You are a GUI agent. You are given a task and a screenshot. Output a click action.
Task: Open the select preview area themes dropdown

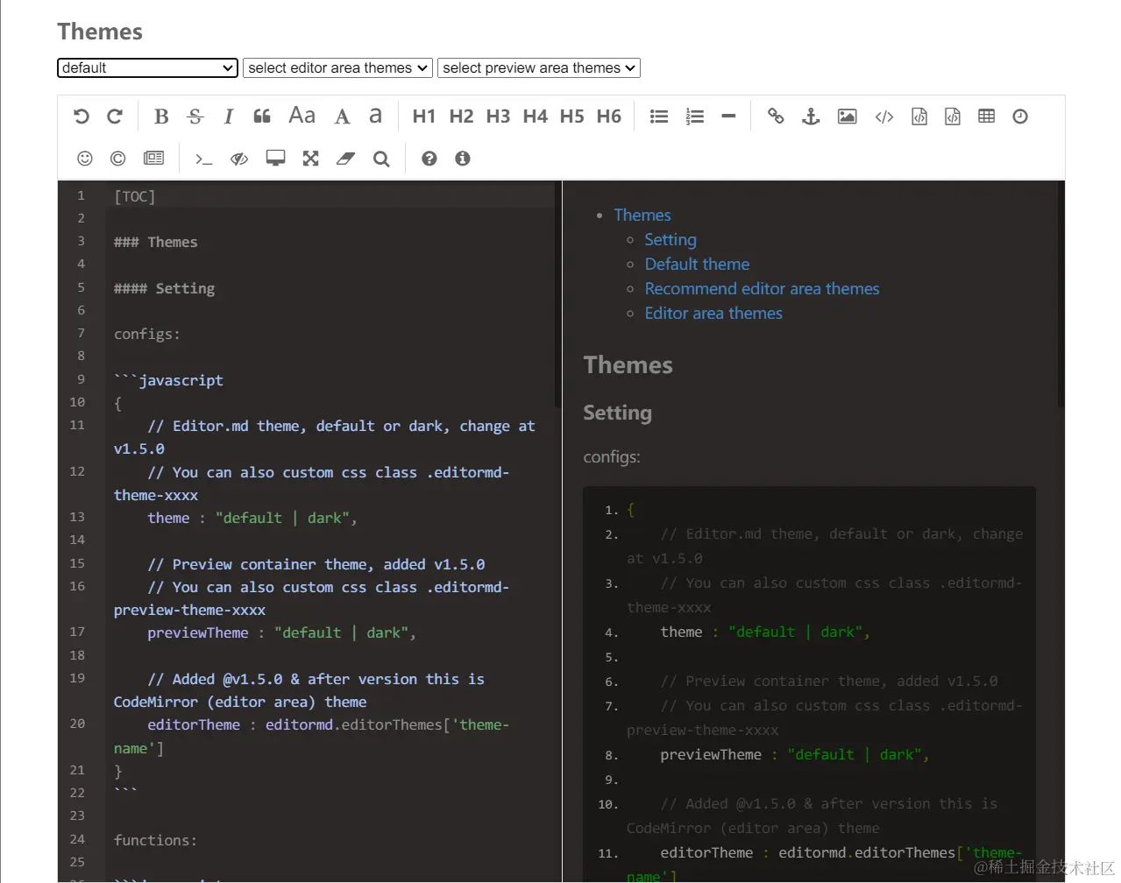point(539,67)
